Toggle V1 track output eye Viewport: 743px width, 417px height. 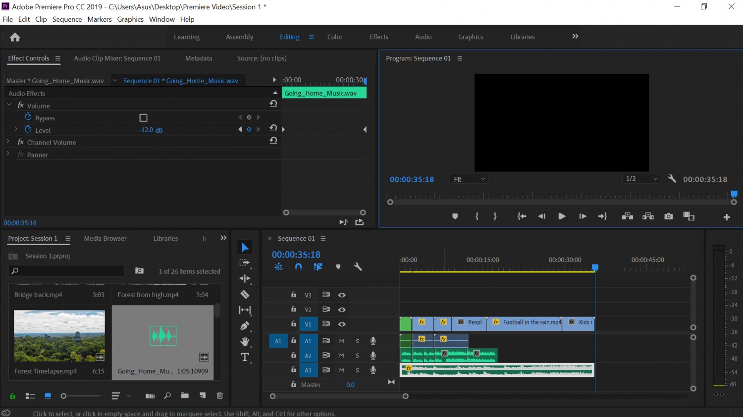(342, 324)
